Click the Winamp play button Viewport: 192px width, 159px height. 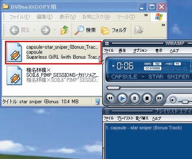122,98
